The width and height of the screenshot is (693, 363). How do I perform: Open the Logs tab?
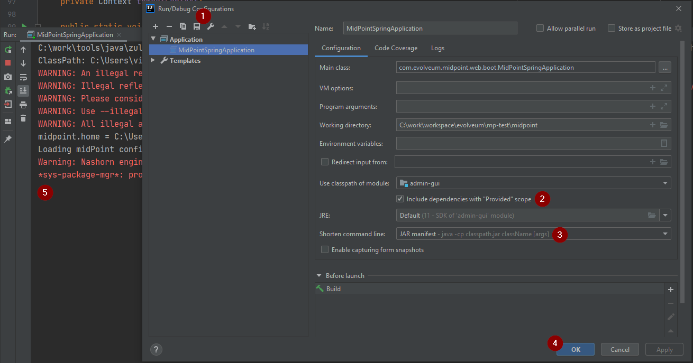[x=437, y=48]
